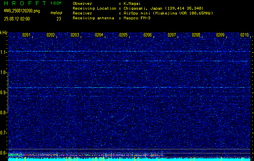
Task: Click the 0204 time marker
Action: [99, 35]
